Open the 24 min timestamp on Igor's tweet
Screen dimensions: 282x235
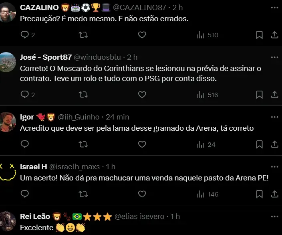pos(117,117)
